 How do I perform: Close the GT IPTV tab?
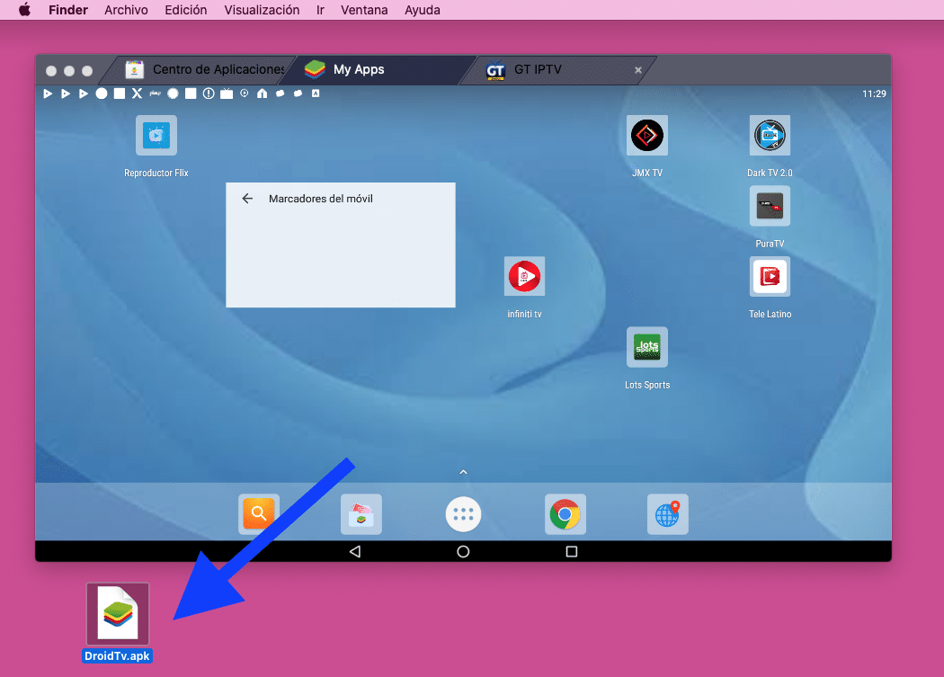pos(637,69)
